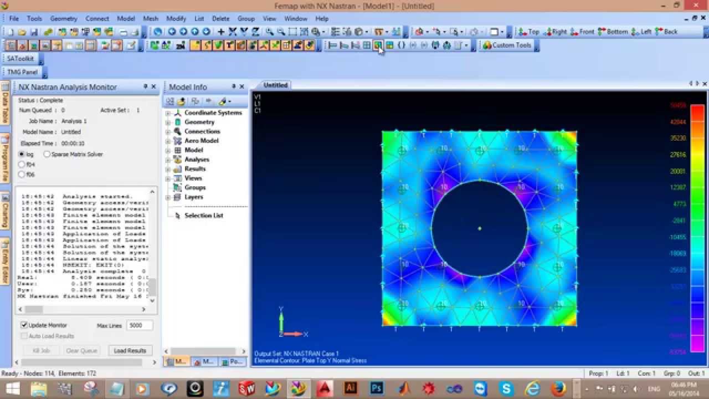Click the Rotate Y axis icon
Screen dimensions: 709x399
tap(244, 32)
